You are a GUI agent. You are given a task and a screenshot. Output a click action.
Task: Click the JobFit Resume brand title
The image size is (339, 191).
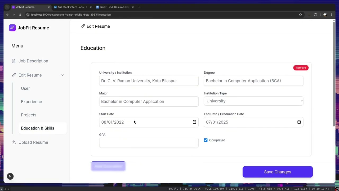click(33, 28)
